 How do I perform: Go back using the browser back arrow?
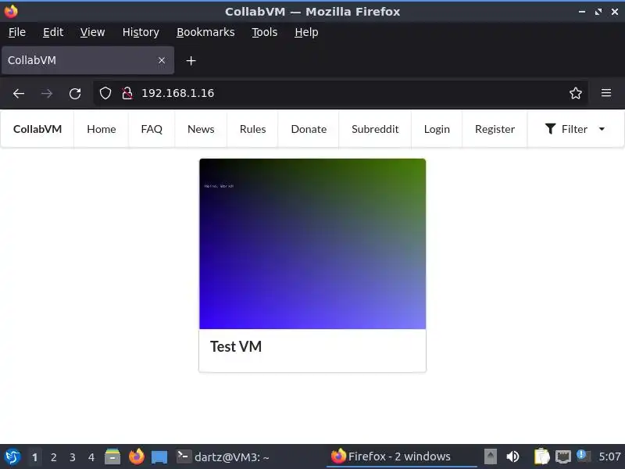(19, 94)
